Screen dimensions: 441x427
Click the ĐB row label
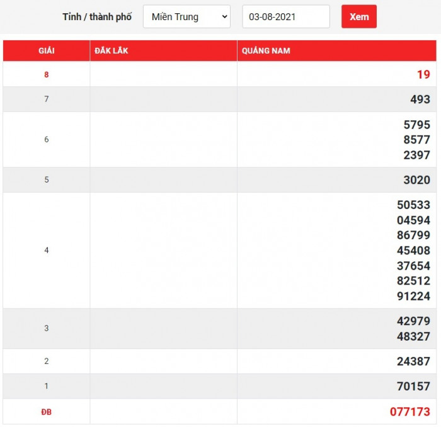pos(46,412)
